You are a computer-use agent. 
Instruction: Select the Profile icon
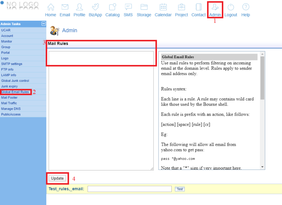click(79, 9)
